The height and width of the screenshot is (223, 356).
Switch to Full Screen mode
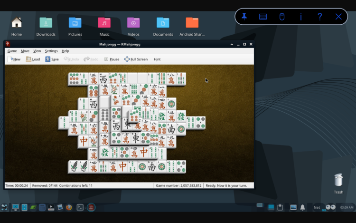136,59
